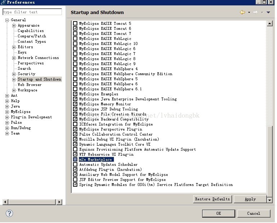Uncheck WTP Webservice UI Plug-in
The image size is (277, 223).
(75, 154)
